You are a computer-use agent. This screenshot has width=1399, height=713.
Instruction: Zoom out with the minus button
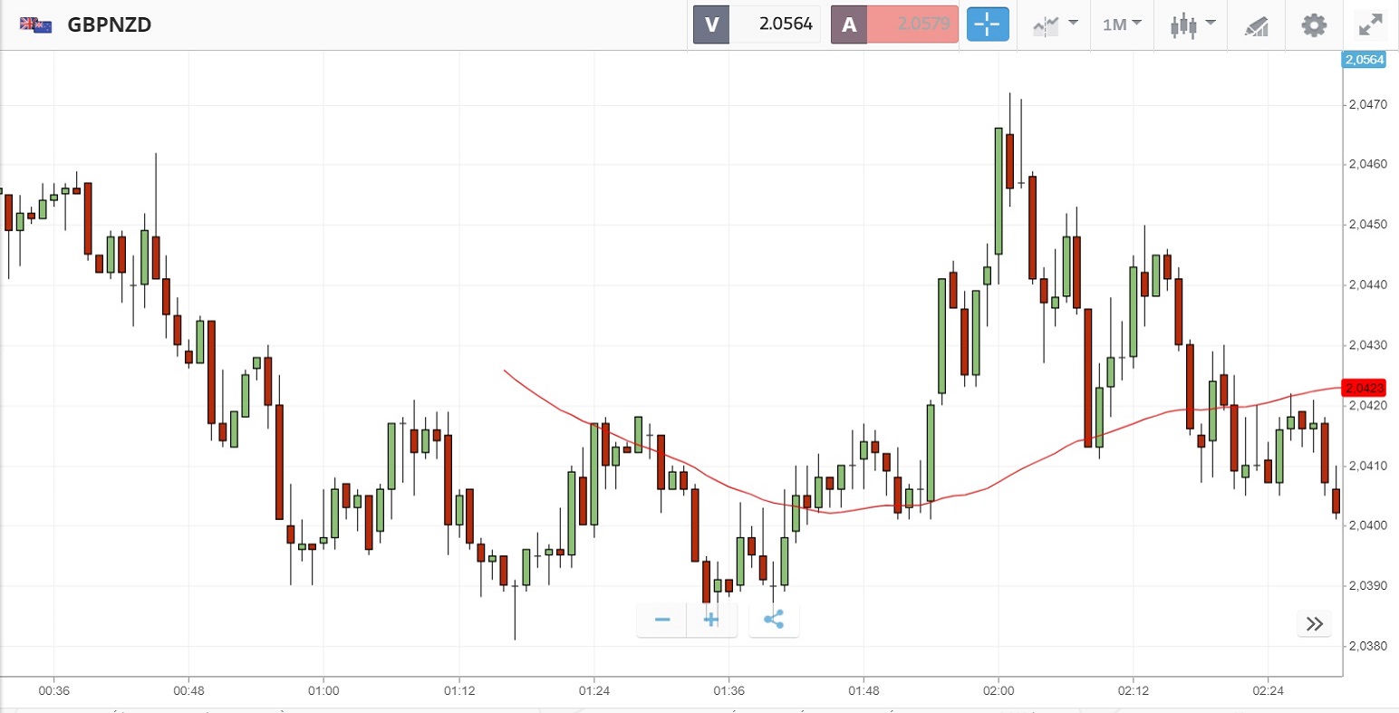662,620
